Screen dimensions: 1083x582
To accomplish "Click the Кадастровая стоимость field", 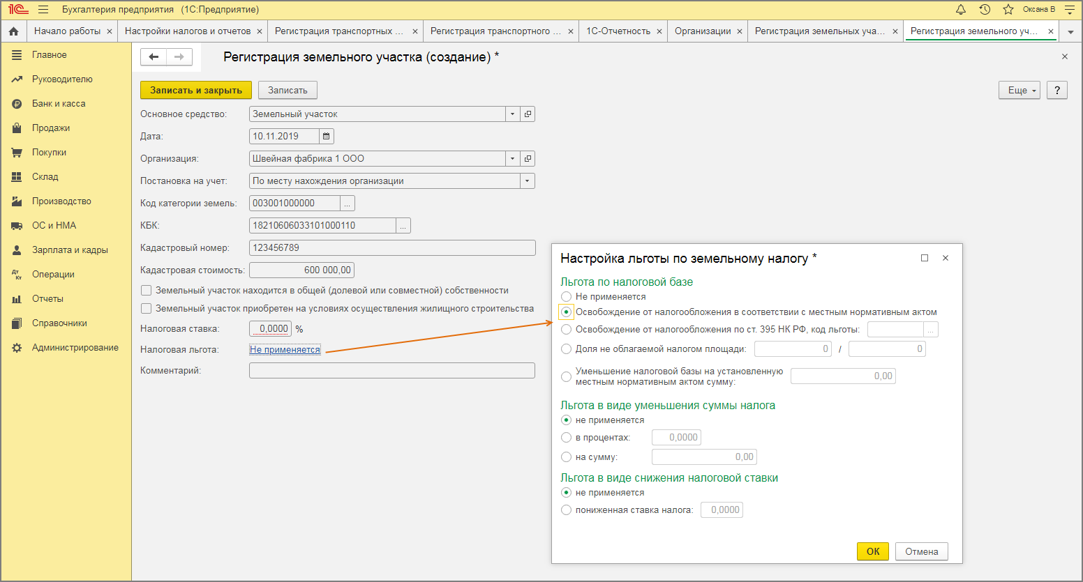I will [x=301, y=270].
